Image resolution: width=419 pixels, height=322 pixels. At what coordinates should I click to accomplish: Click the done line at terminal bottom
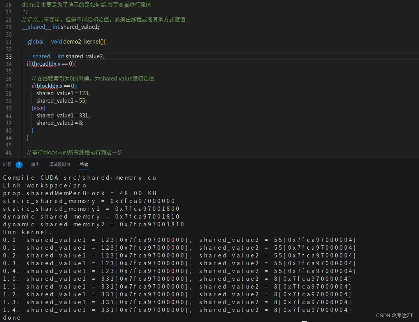11,317
